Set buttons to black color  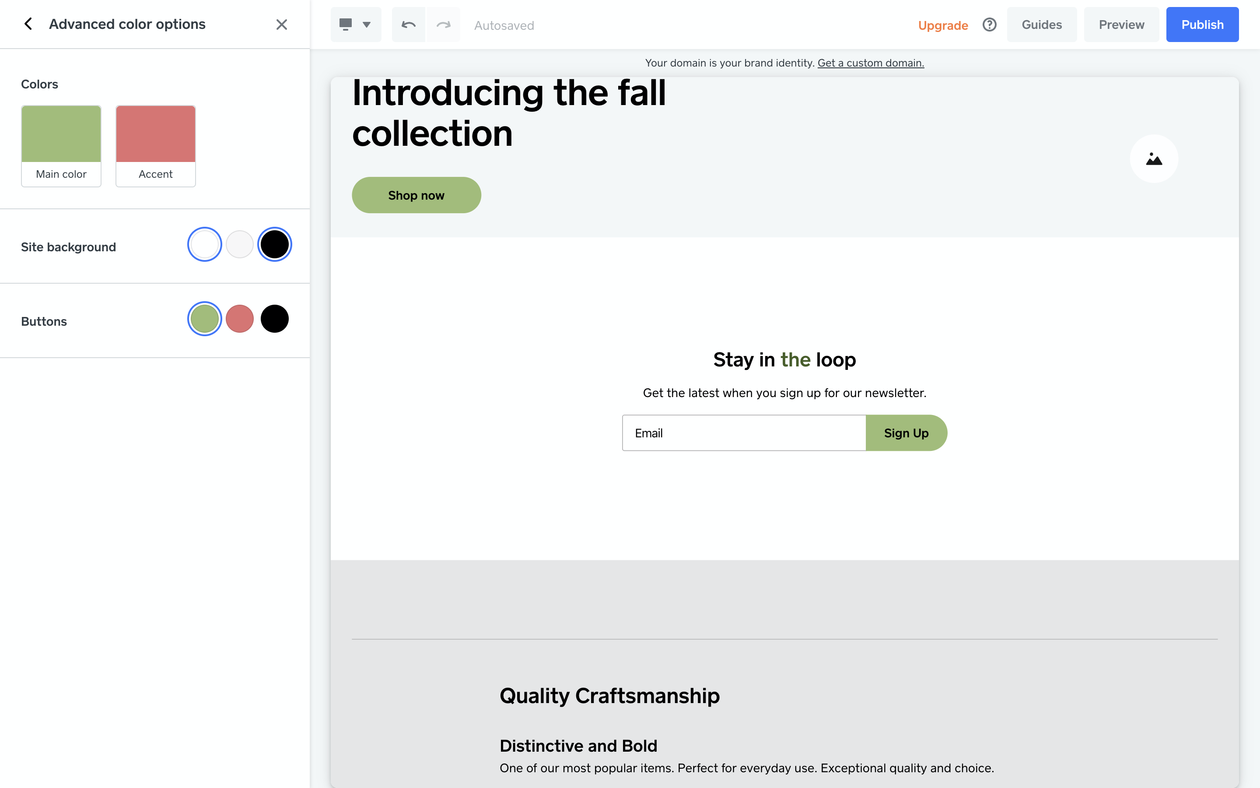pos(274,319)
